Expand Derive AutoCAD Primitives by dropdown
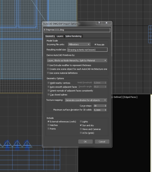This screenshot has width=152, height=172. pos(77,60)
